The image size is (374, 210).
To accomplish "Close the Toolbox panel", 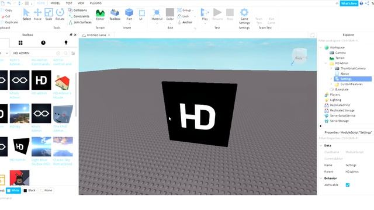I will point(75,35).
